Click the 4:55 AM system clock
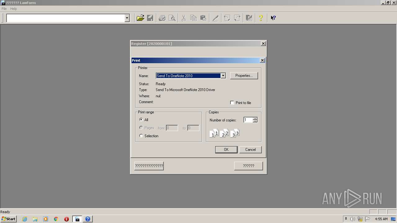The height and width of the screenshot is (223, 397). point(381,219)
